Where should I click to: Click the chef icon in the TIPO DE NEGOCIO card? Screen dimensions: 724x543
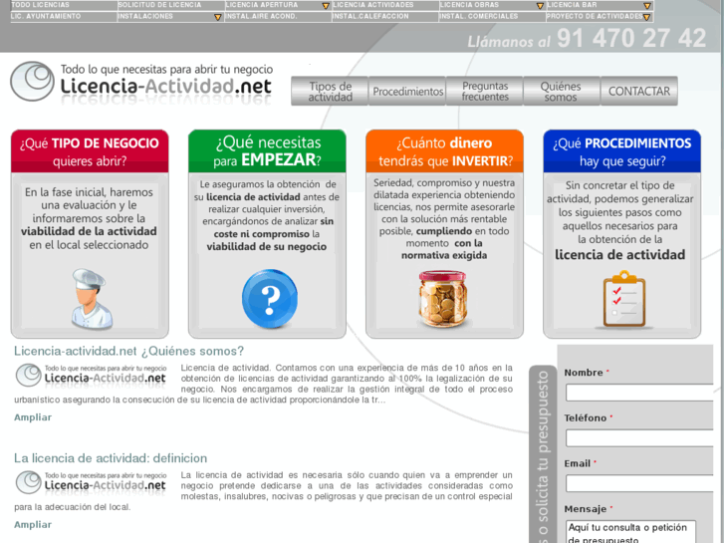pos(92,299)
